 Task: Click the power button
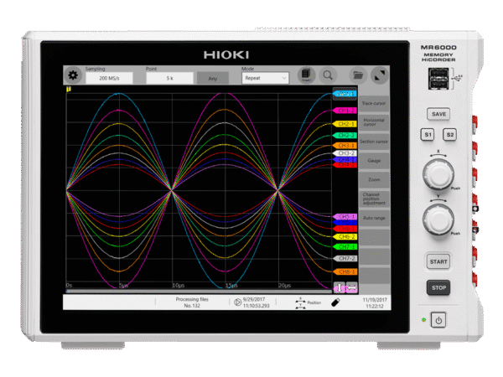point(438,320)
